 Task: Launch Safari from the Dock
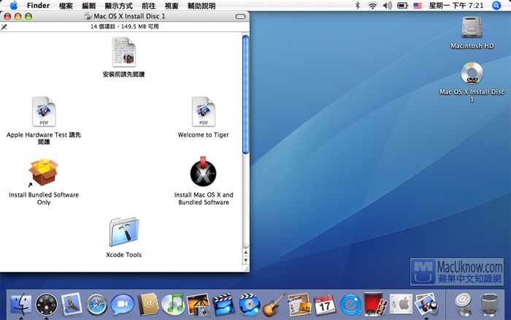click(x=97, y=305)
